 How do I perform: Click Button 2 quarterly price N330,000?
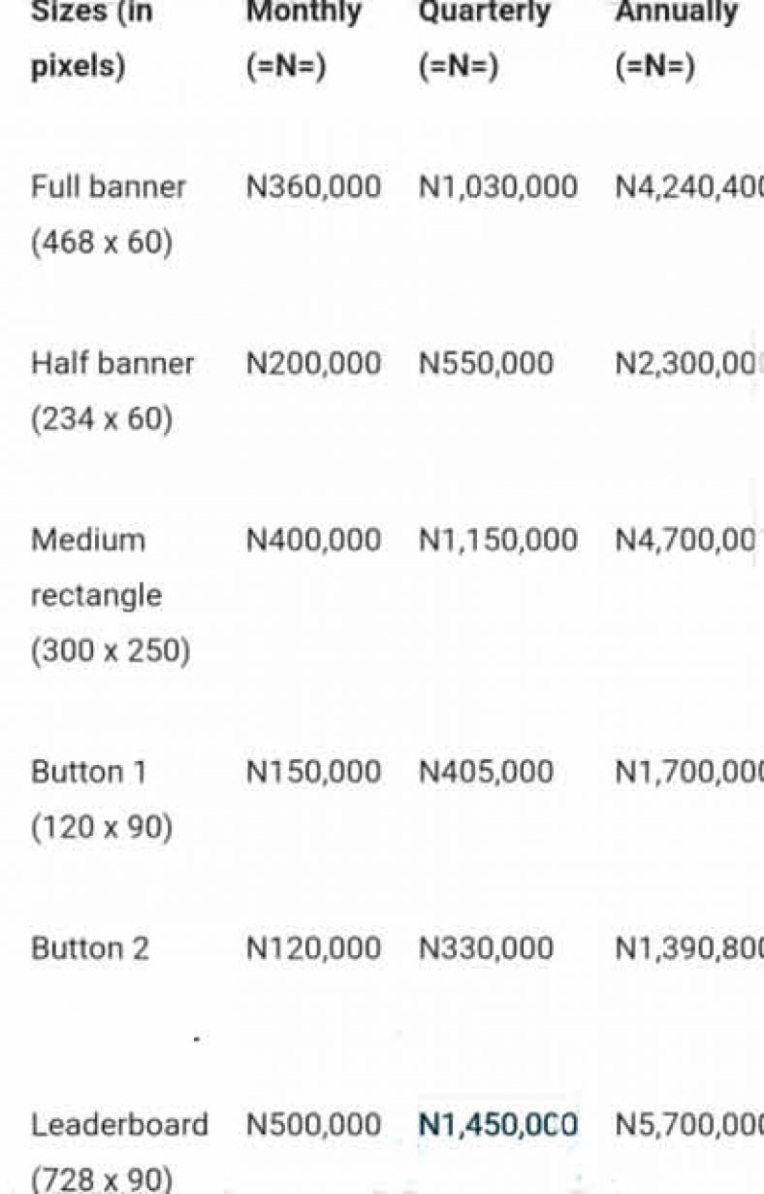486,947
